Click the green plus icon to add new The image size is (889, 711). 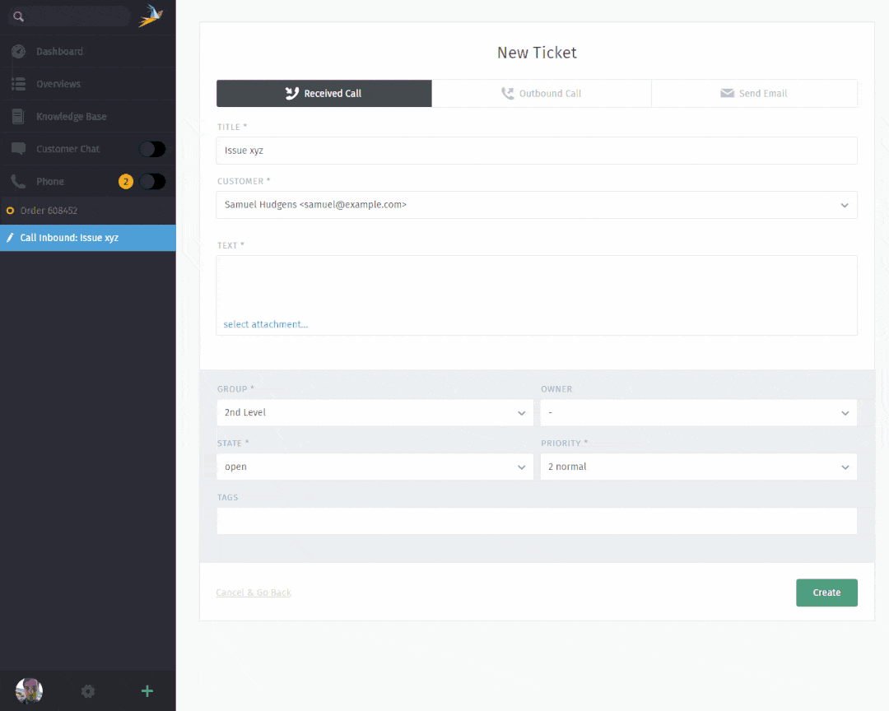(147, 691)
